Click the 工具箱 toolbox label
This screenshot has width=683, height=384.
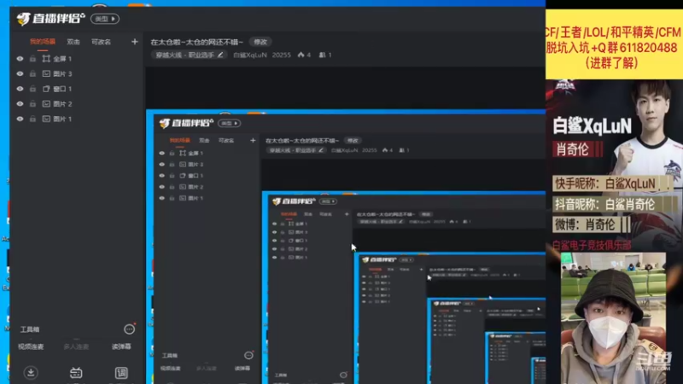30,329
